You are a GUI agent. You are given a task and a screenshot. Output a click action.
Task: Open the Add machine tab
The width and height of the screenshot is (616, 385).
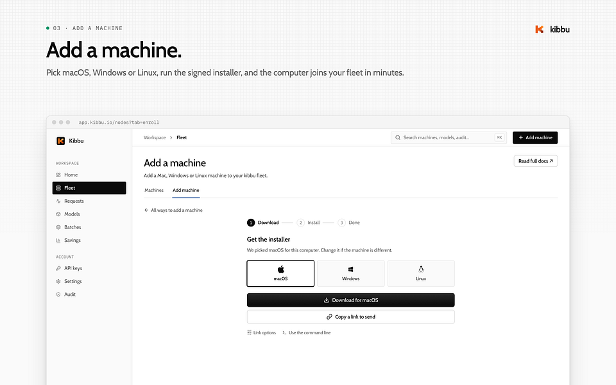tap(186, 190)
